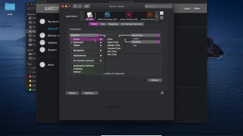Select Intuos BT device in Desktop Center
Screen dimensions: 243x136
coord(53,29)
